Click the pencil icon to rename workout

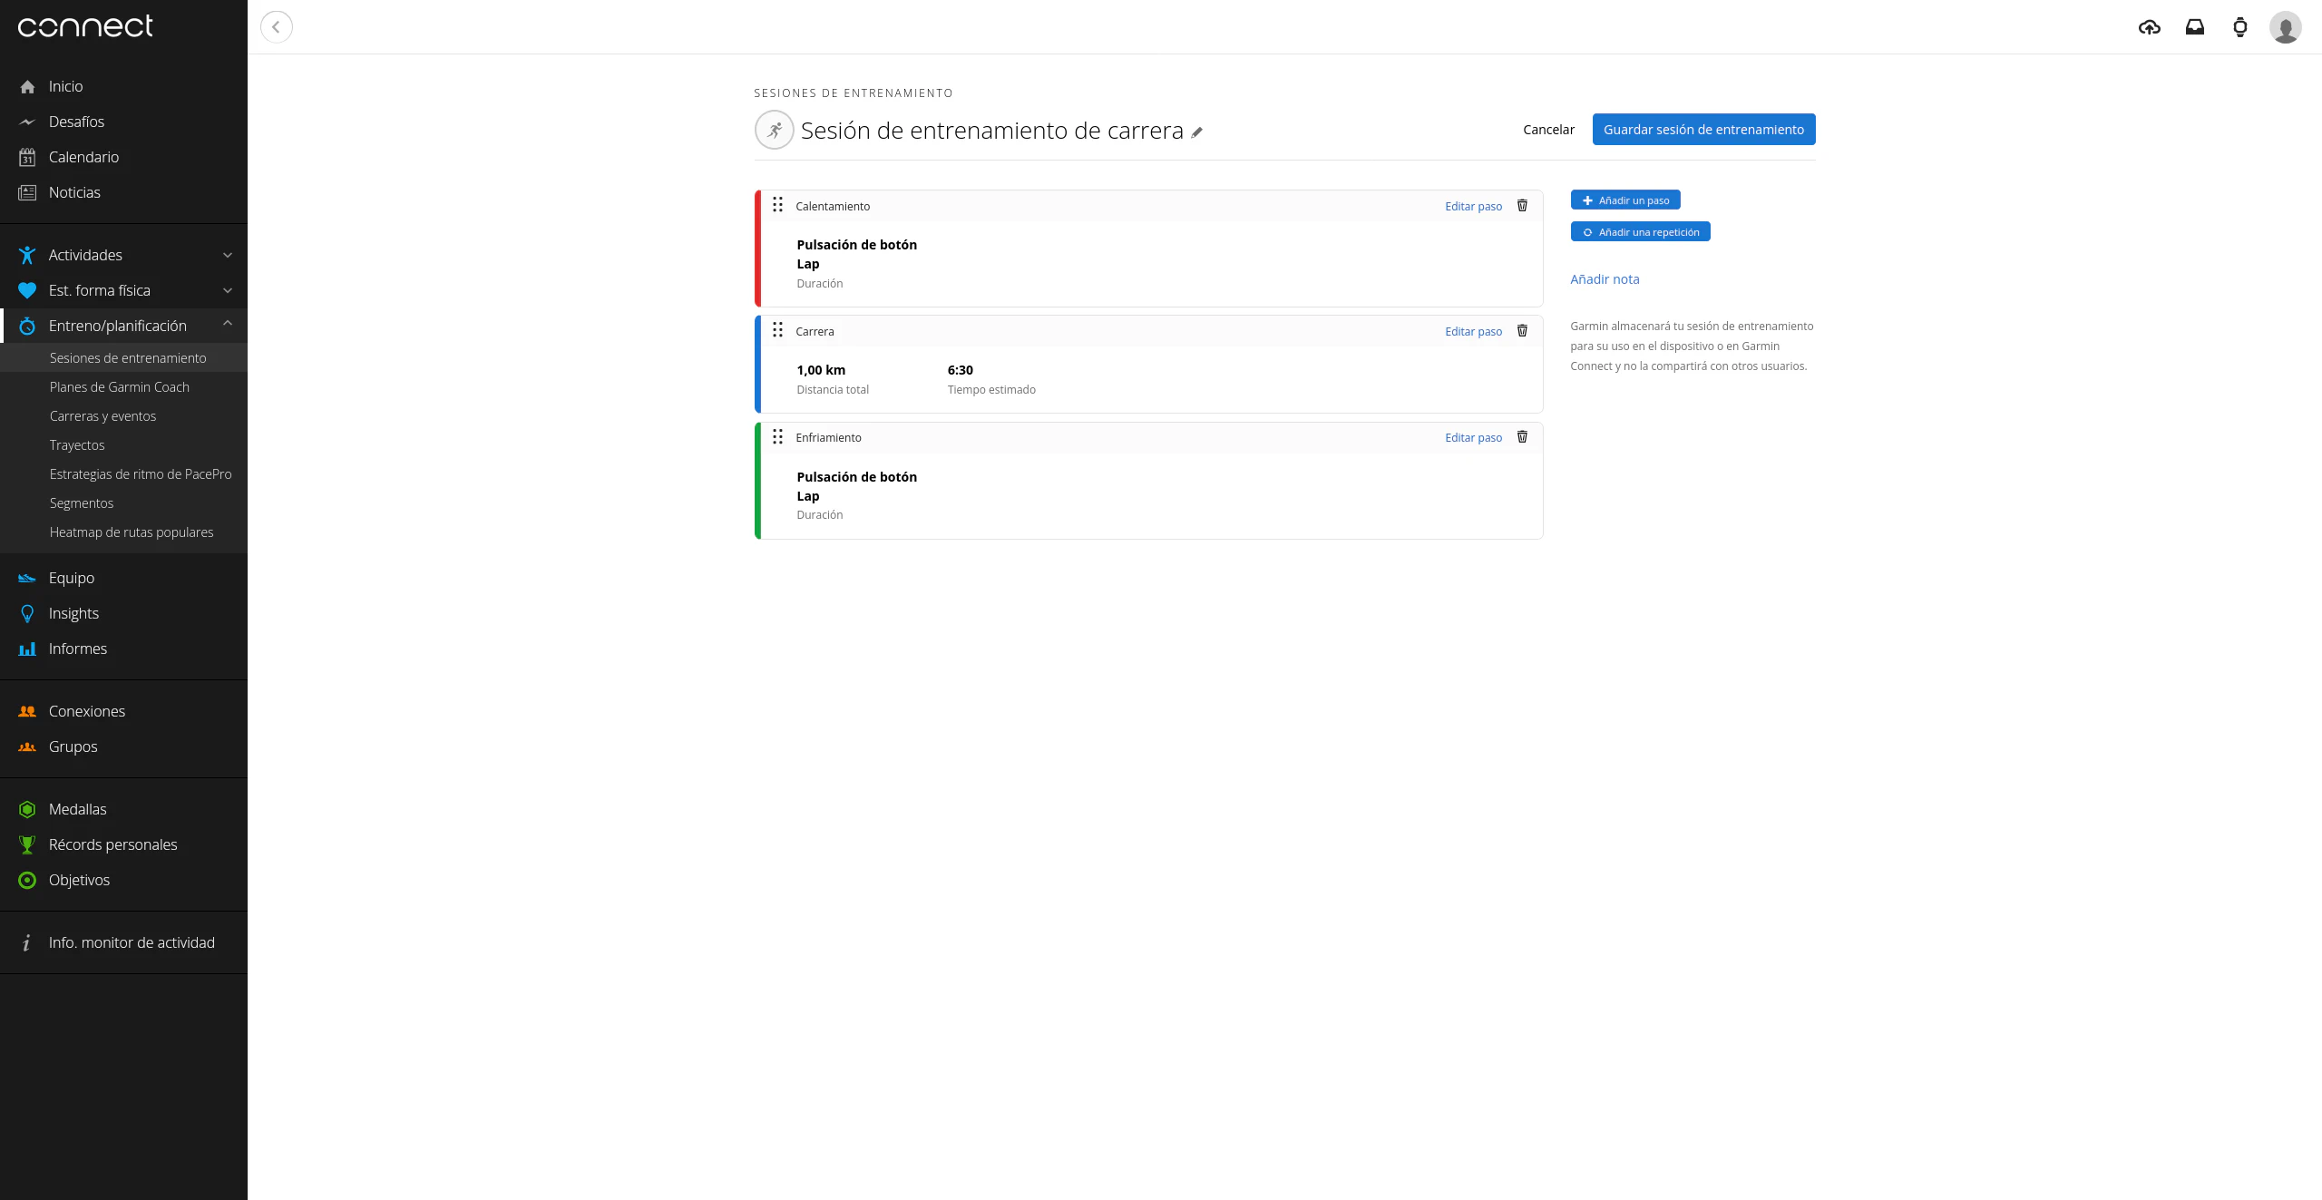click(x=1196, y=132)
